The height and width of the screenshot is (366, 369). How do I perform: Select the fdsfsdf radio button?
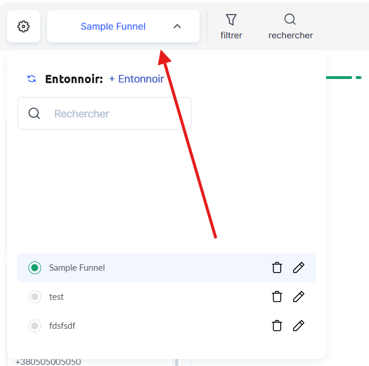pyautogui.click(x=35, y=326)
